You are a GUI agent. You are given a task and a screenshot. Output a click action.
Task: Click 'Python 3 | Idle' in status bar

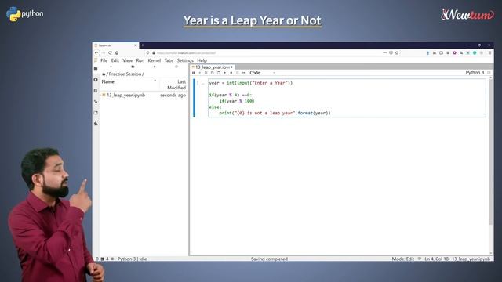coord(133,259)
